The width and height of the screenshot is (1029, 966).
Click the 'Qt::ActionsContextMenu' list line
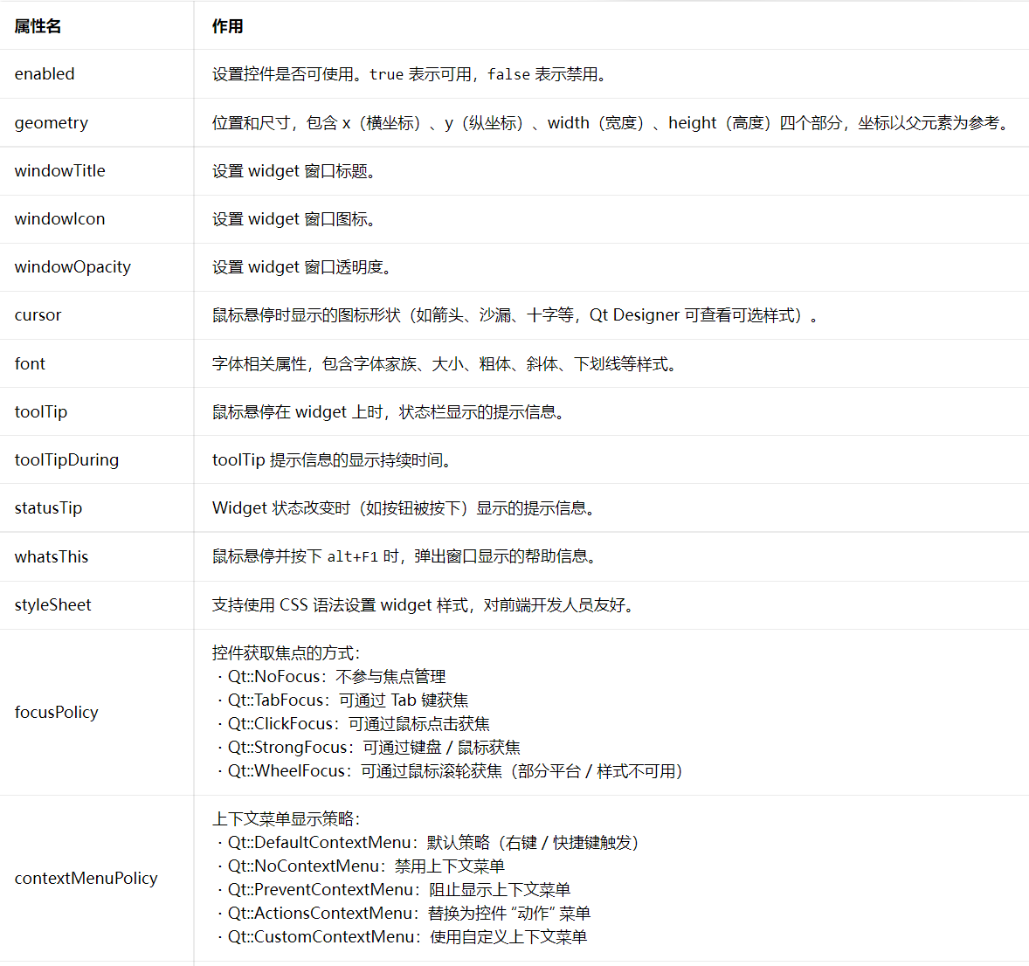pos(404,914)
